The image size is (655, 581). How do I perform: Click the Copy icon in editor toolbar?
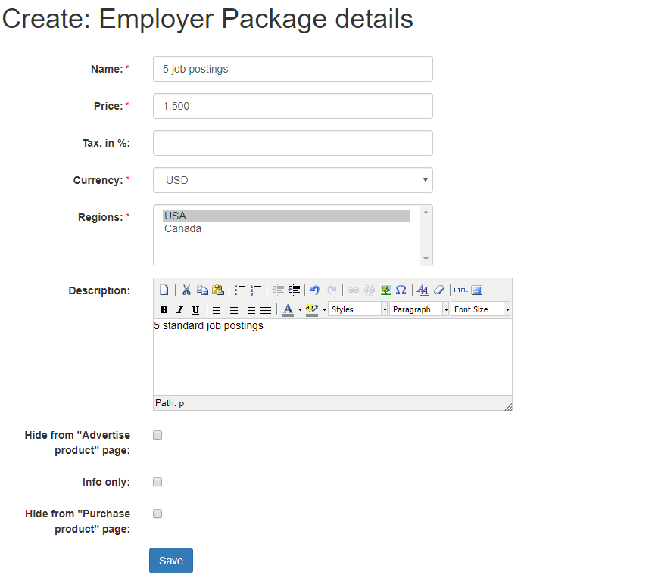tap(203, 290)
